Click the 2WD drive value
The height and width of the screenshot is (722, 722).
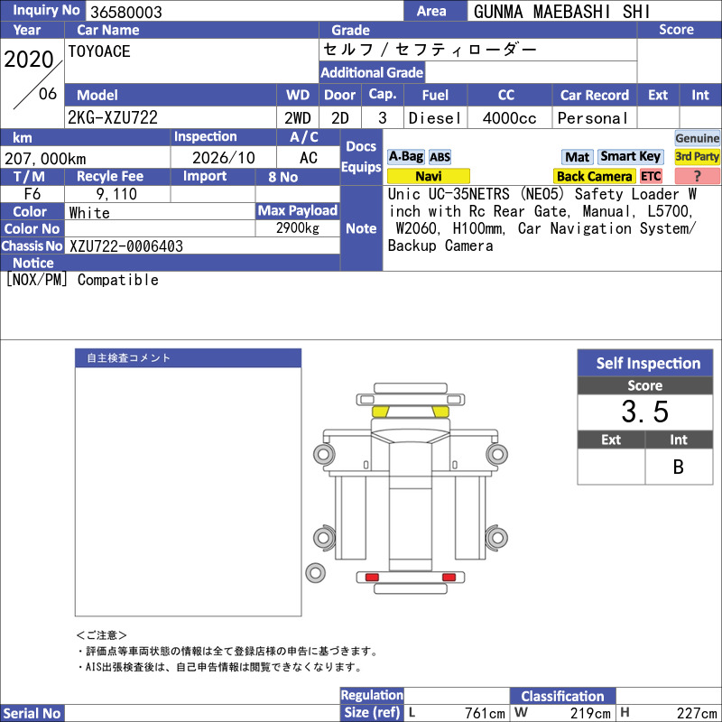pyautogui.click(x=298, y=118)
